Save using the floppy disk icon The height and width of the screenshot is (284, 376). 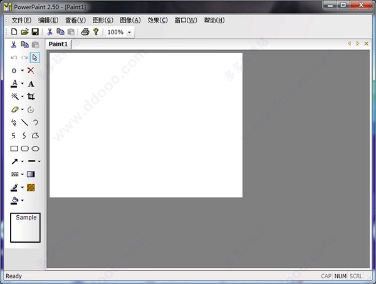pos(35,32)
